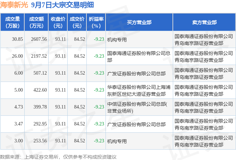The width and height of the screenshot is (236, 160).
Task: Click the 中信证券股份有限公司总部 buyer cell
Action: pos(139,107)
